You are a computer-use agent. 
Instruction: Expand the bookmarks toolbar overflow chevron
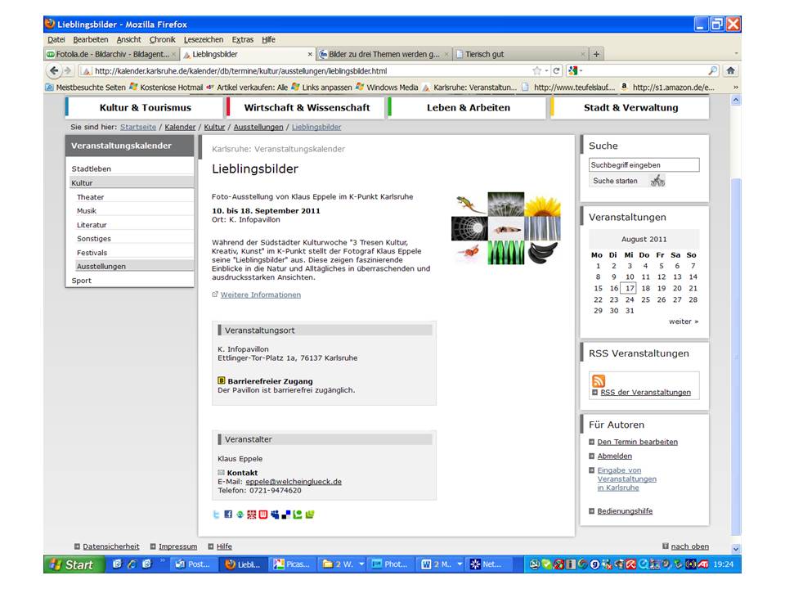click(x=735, y=88)
